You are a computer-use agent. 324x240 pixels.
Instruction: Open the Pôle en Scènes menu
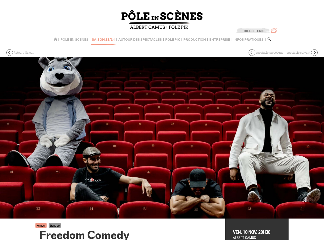tap(74, 39)
